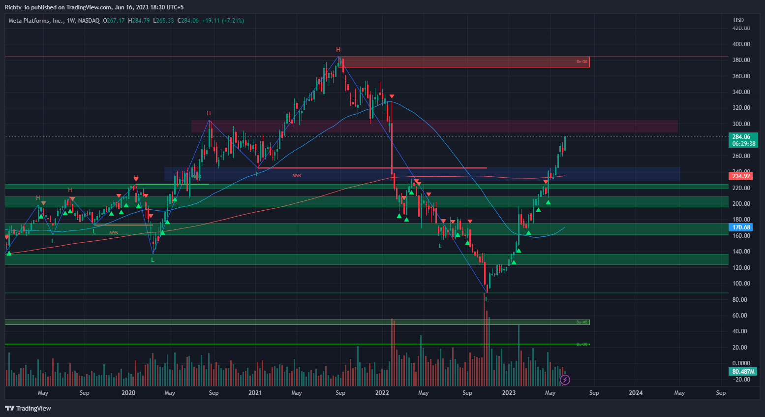The width and height of the screenshot is (765, 417).
Task: Click the 320.00 price axis label
Action: [x=741, y=108]
